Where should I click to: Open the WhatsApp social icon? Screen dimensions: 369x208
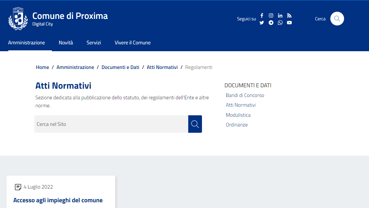pos(280,23)
